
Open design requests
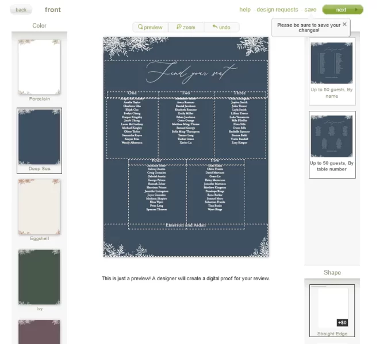pos(277,9)
